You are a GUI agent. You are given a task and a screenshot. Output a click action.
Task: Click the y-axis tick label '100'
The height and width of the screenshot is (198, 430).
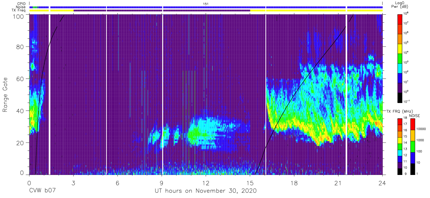click(x=19, y=16)
